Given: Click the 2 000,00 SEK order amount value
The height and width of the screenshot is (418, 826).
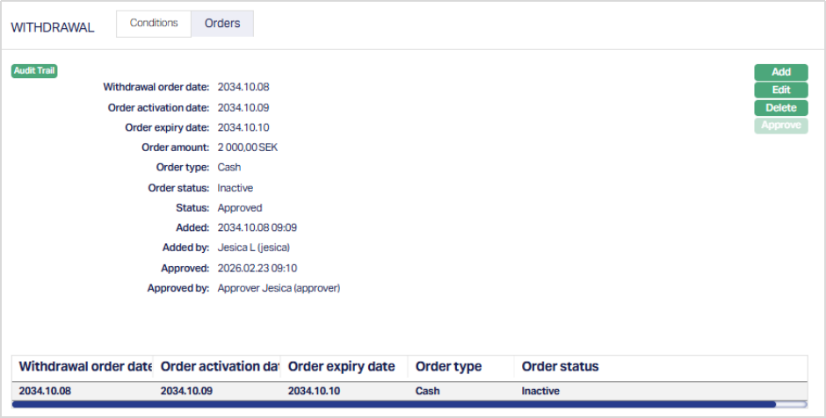Looking at the screenshot, I should point(247,148).
